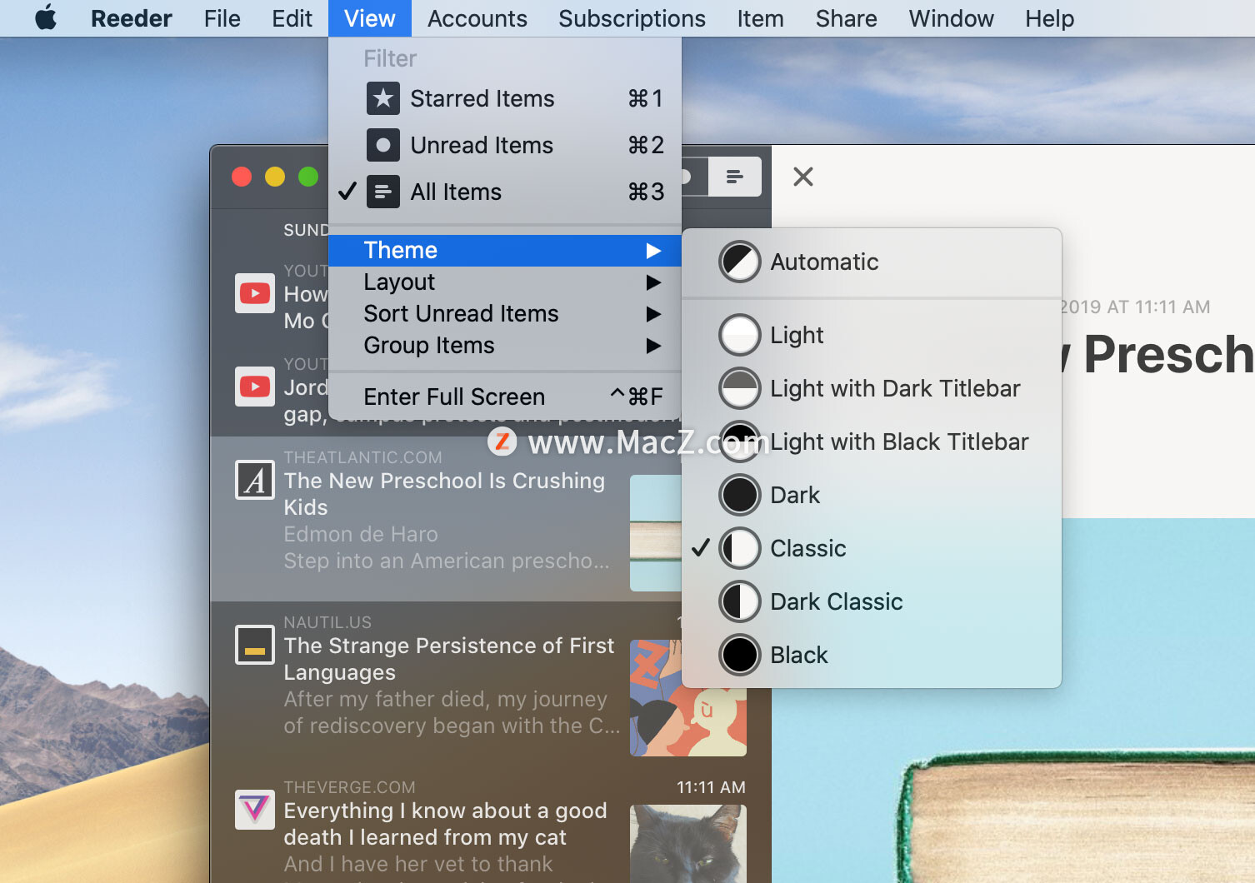Click the cat article thumbnail
1255x883 pixels.
tap(688, 844)
